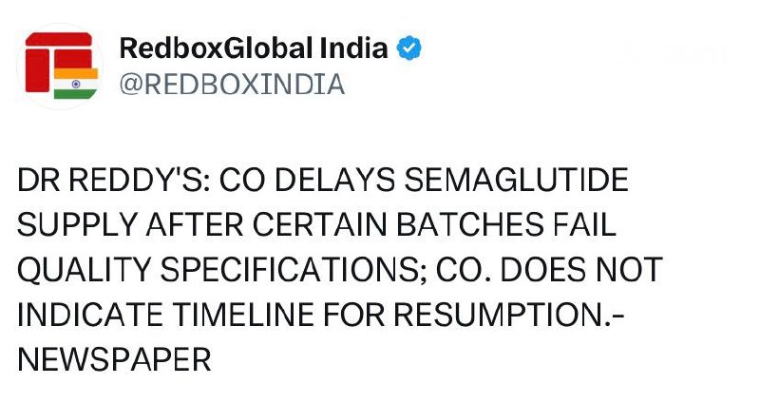
Task: Click the words DOES NOT in the tweet
Action: point(581,270)
